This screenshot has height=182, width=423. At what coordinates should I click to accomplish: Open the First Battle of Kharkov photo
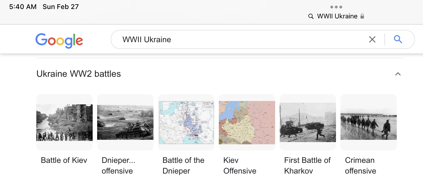click(x=308, y=122)
